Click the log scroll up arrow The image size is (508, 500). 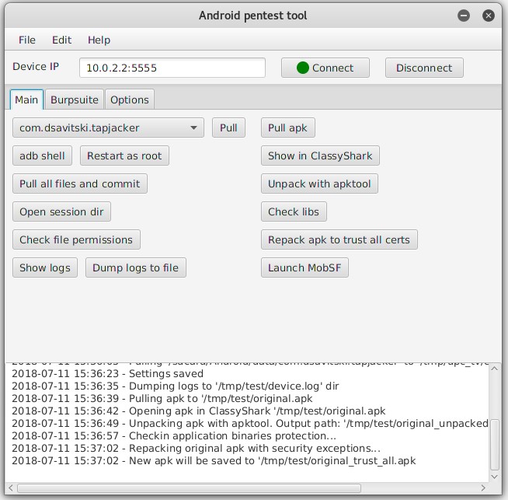494,369
